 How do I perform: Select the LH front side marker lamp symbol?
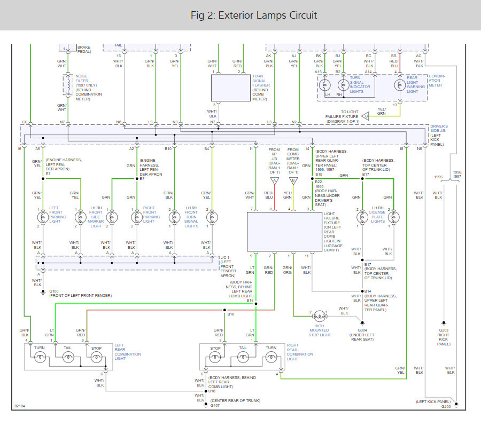pos(81,217)
